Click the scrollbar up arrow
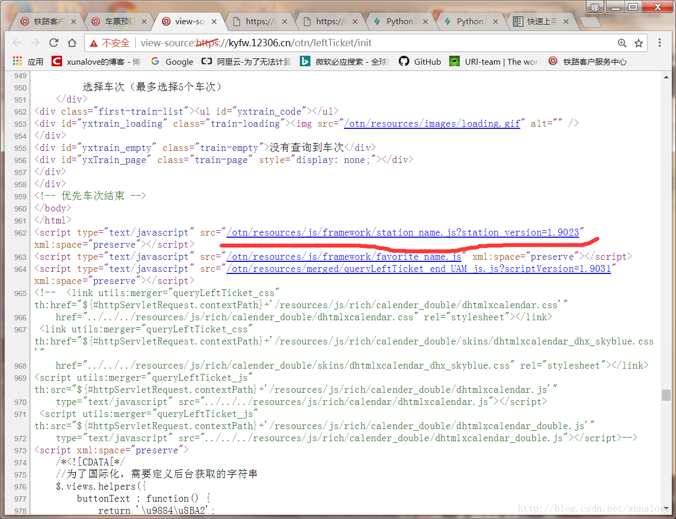 click(x=666, y=77)
